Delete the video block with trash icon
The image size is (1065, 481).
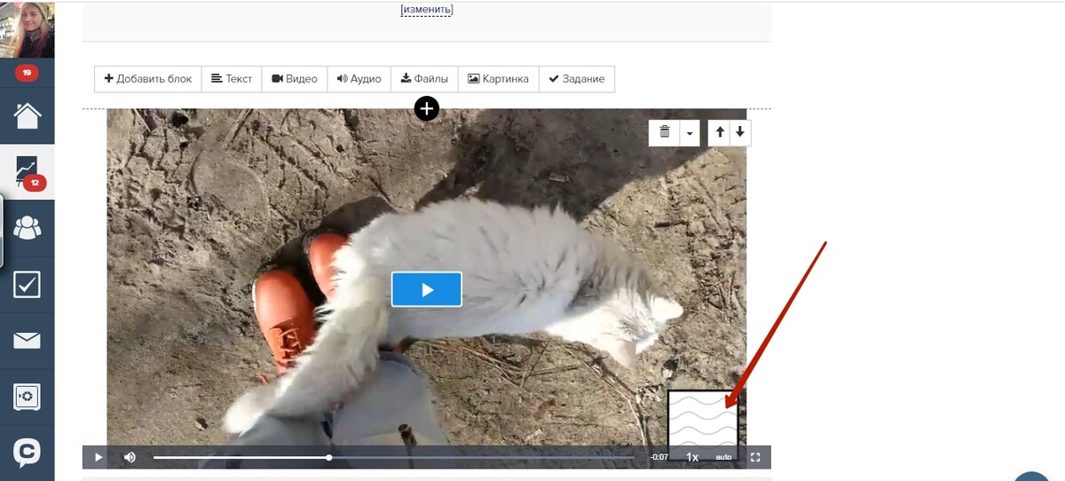[665, 133]
